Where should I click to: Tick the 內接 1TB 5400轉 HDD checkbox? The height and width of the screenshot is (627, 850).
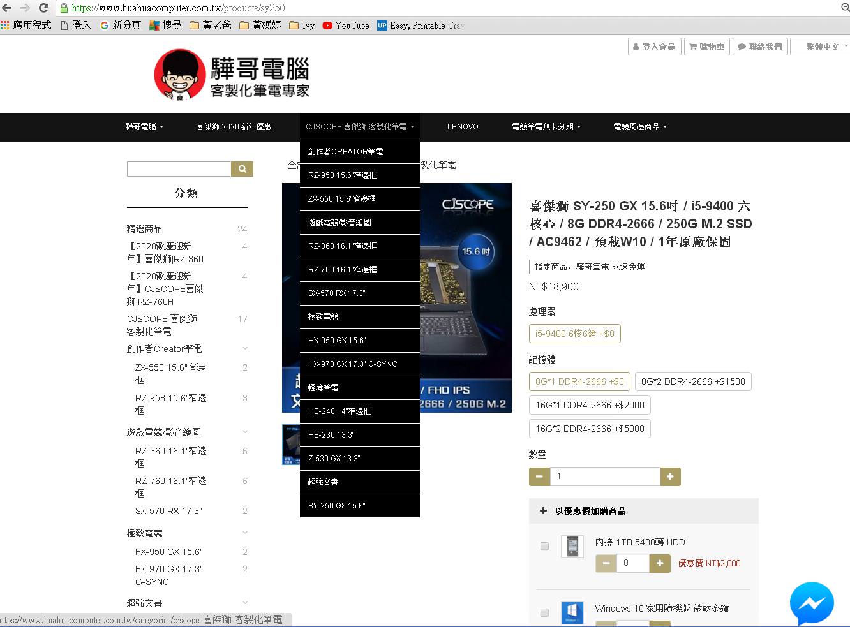pyautogui.click(x=544, y=546)
